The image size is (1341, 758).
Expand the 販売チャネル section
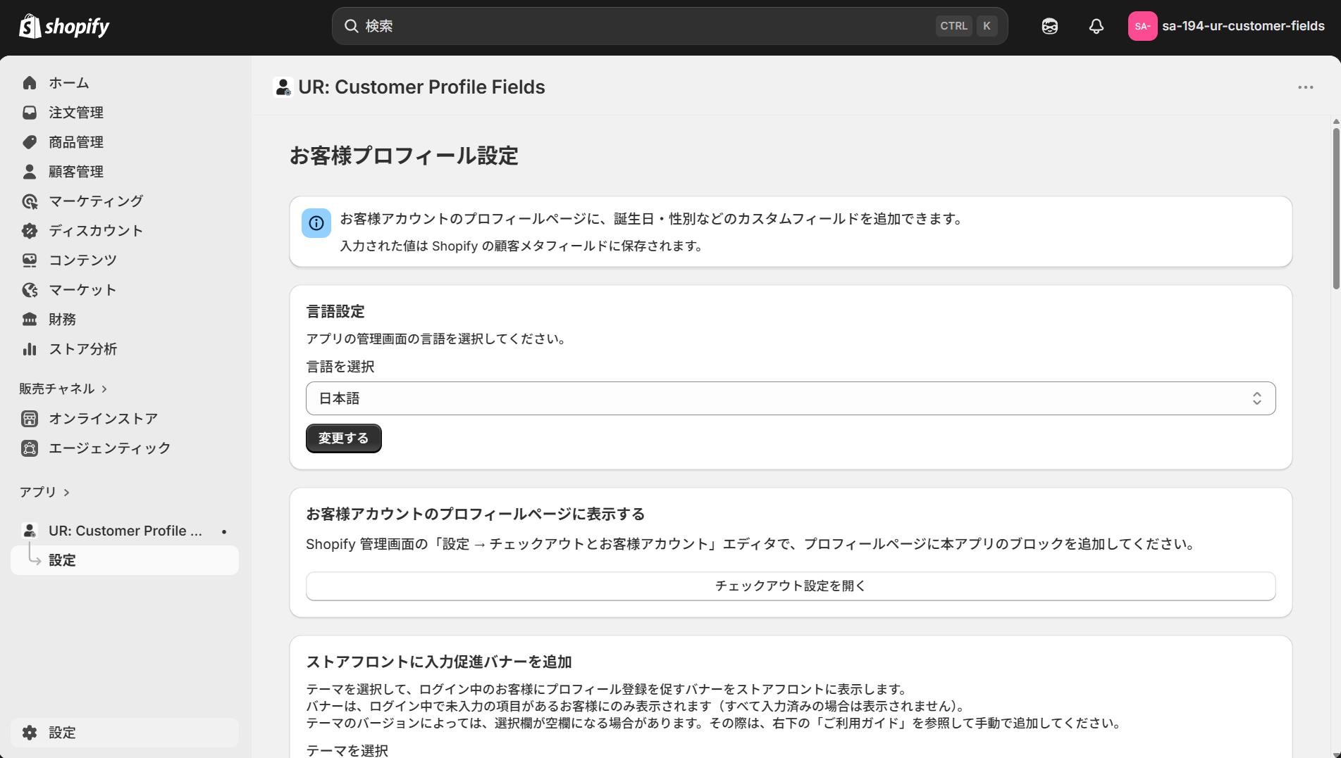click(63, 389)
